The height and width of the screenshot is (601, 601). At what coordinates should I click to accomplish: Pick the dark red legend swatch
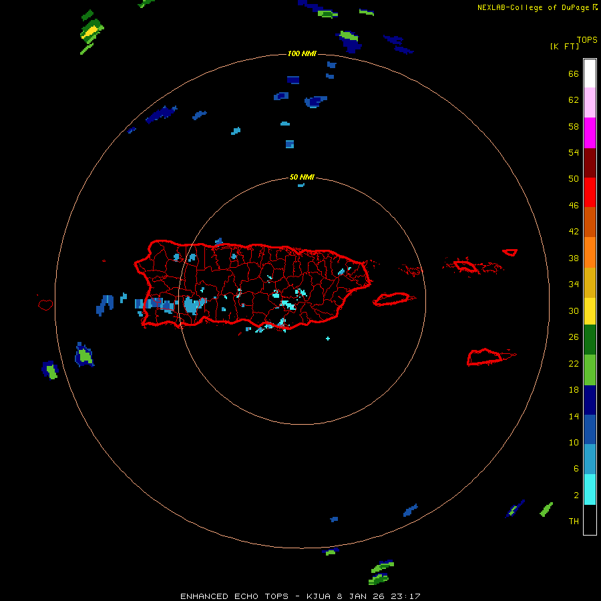tap(590, 163)
